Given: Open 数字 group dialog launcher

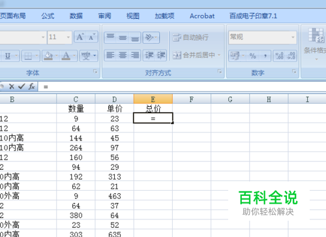Looking at the screenshot, I should pyautogui.click(x=294, y=71).
